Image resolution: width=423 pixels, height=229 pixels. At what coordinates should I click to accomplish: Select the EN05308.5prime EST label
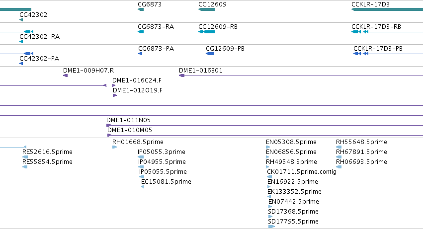[x=291, y=142]
